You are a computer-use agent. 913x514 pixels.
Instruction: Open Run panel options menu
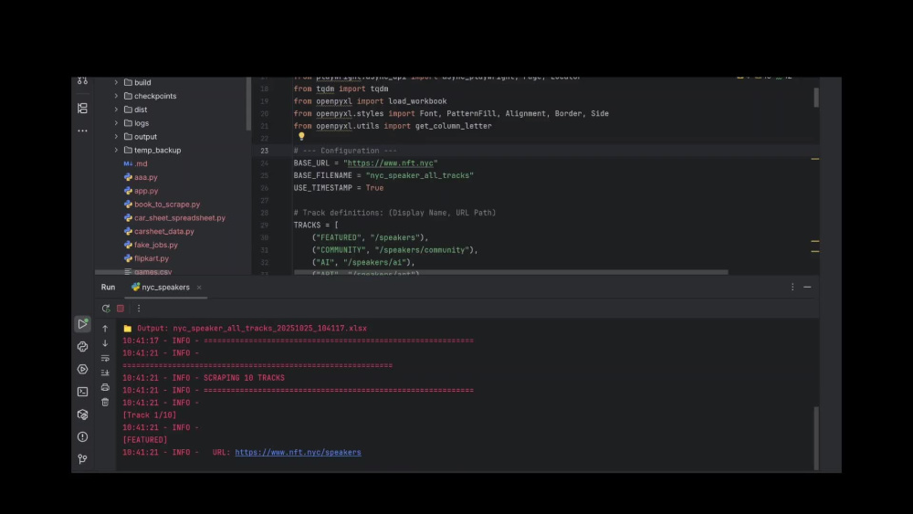(792, 287)
